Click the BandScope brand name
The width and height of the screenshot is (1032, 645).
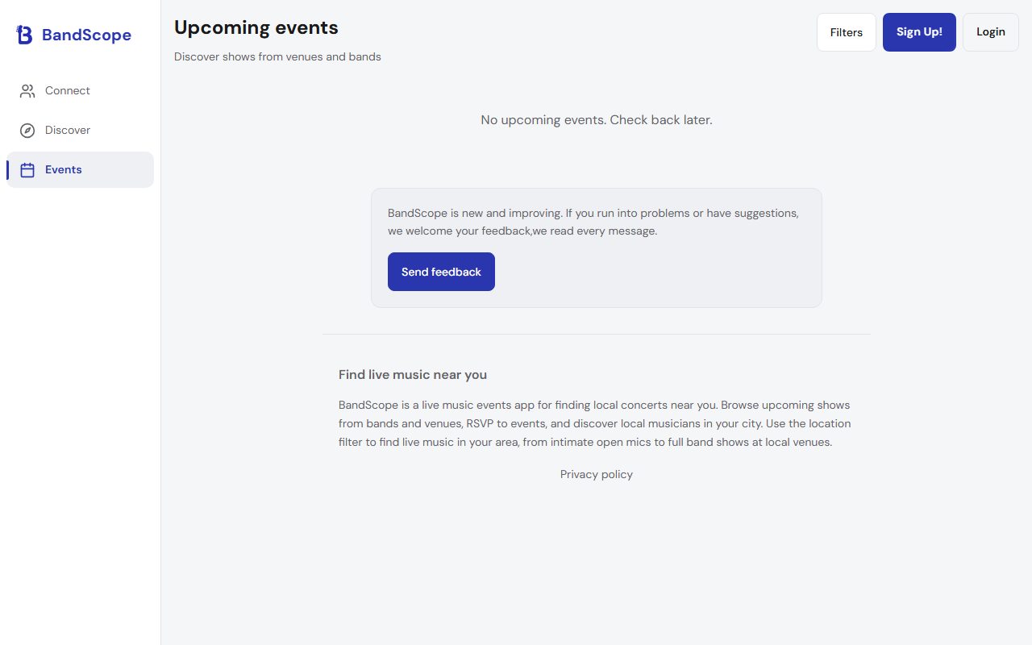(86, 35)
